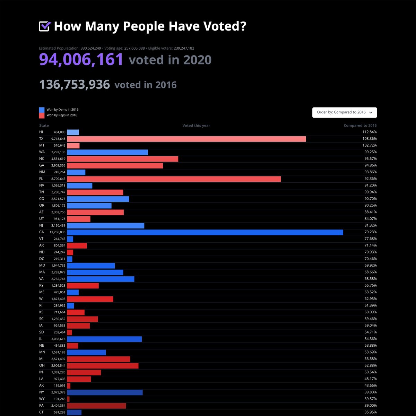Click the Washington state vote bar
The height and width of the screenshot is (416, 416).
[107, 152]
